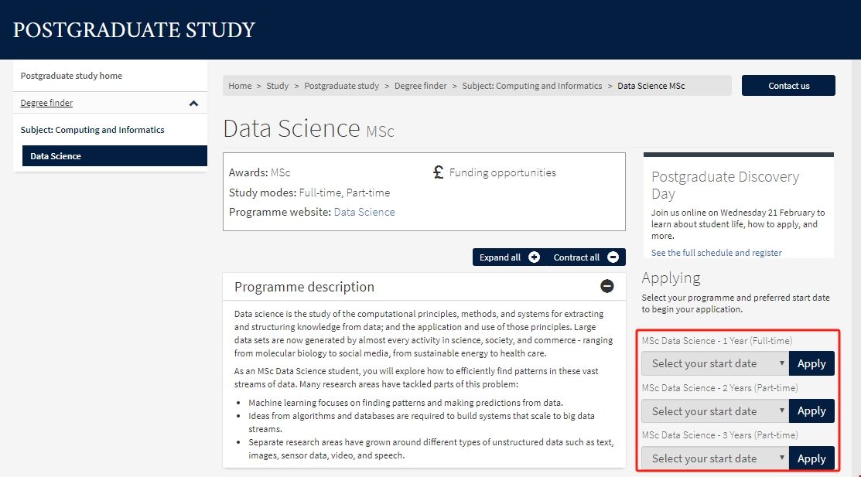This screenshot has height=477, width=861.
Task: Apply for the 2 Years Part-time programme
Action: (x=811, y=411)
